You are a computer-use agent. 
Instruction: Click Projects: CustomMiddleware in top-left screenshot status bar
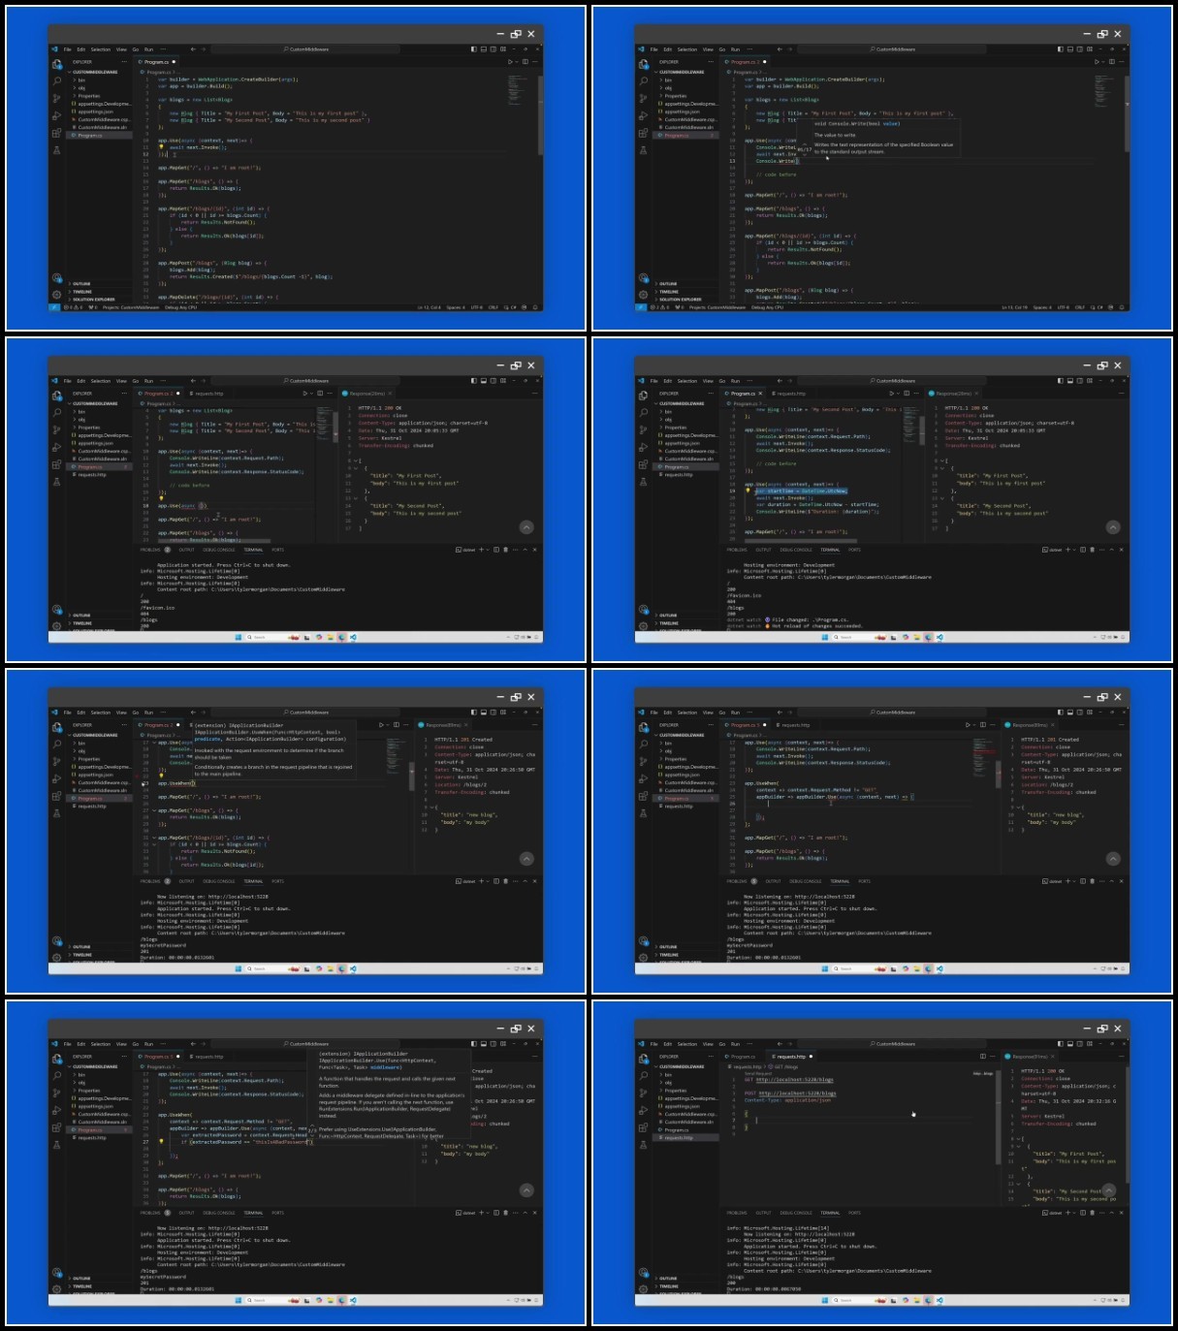[131, 307]
